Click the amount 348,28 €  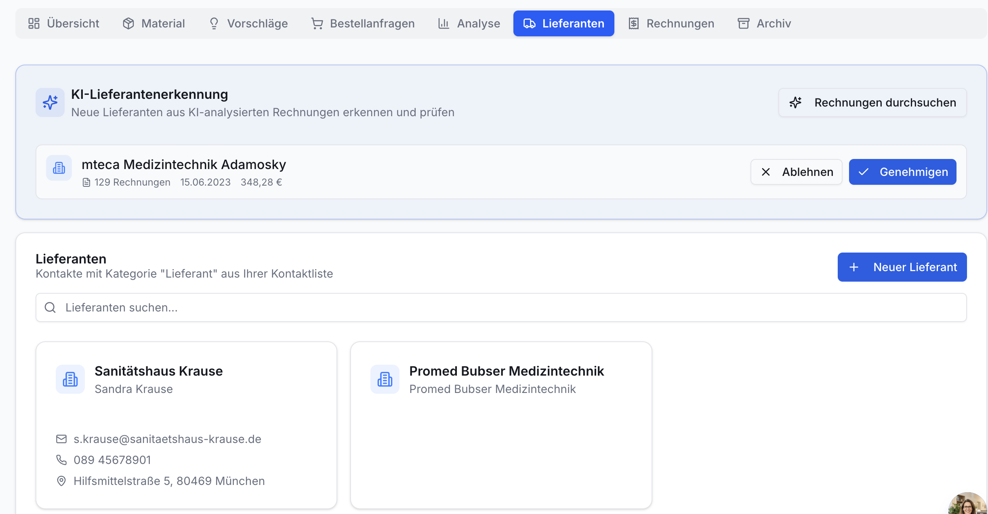click(x=261, y=182)
